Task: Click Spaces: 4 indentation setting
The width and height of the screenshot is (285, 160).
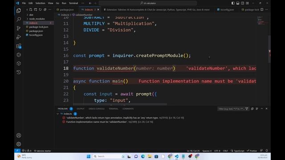Action: pyautogui.click(x=207, y=151)
